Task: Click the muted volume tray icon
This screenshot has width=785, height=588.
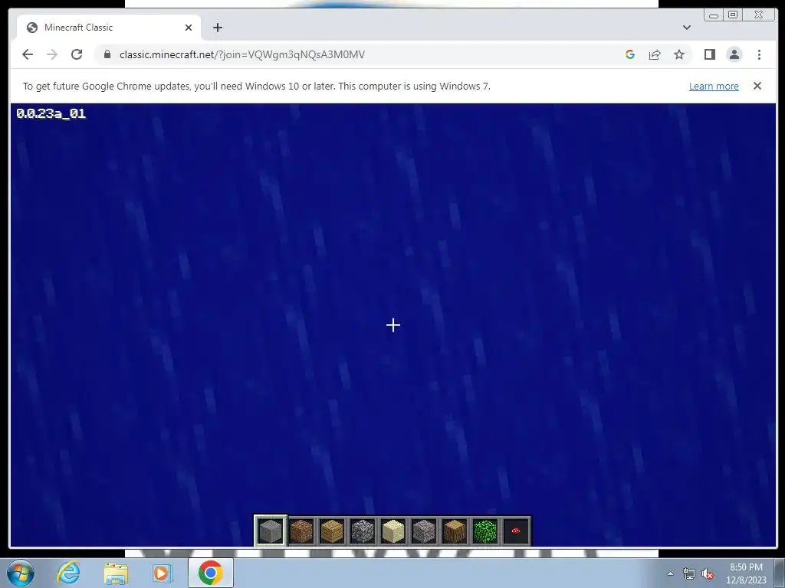Action: click(x=708, y=573)
